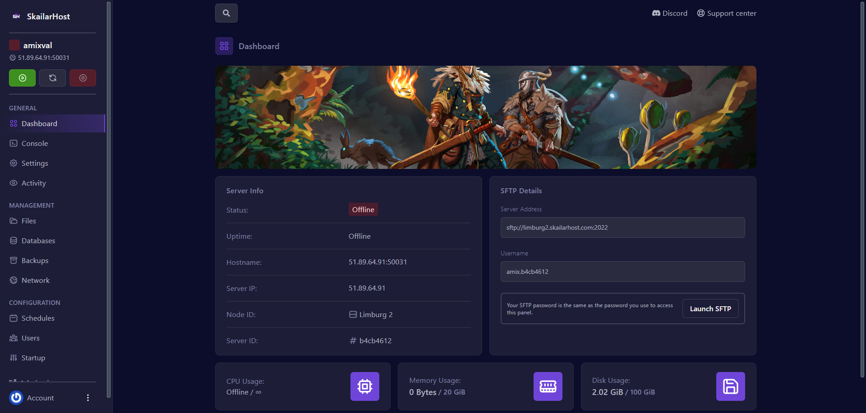Screen dimensions: 866x413
Task: Select Backups from the sidebar
Action: [35, 260]
